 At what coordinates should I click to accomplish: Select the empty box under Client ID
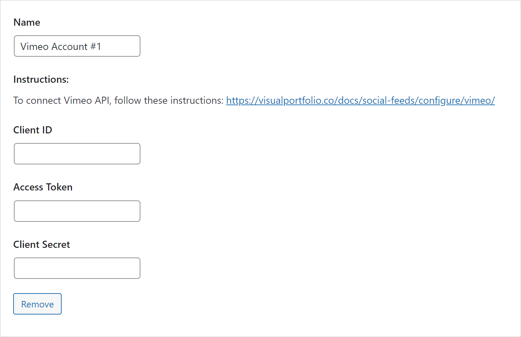tap(77, 154)
